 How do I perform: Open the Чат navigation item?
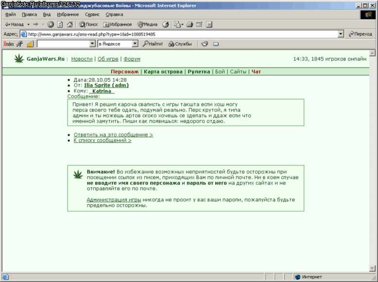256,71
